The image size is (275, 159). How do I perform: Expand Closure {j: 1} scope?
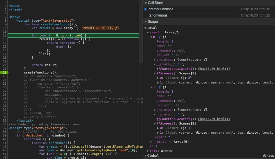click(158, 128)
